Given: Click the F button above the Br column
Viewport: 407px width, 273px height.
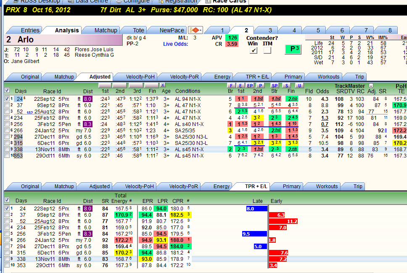Looking at the screenshot, I should click(x=231, y=86).
